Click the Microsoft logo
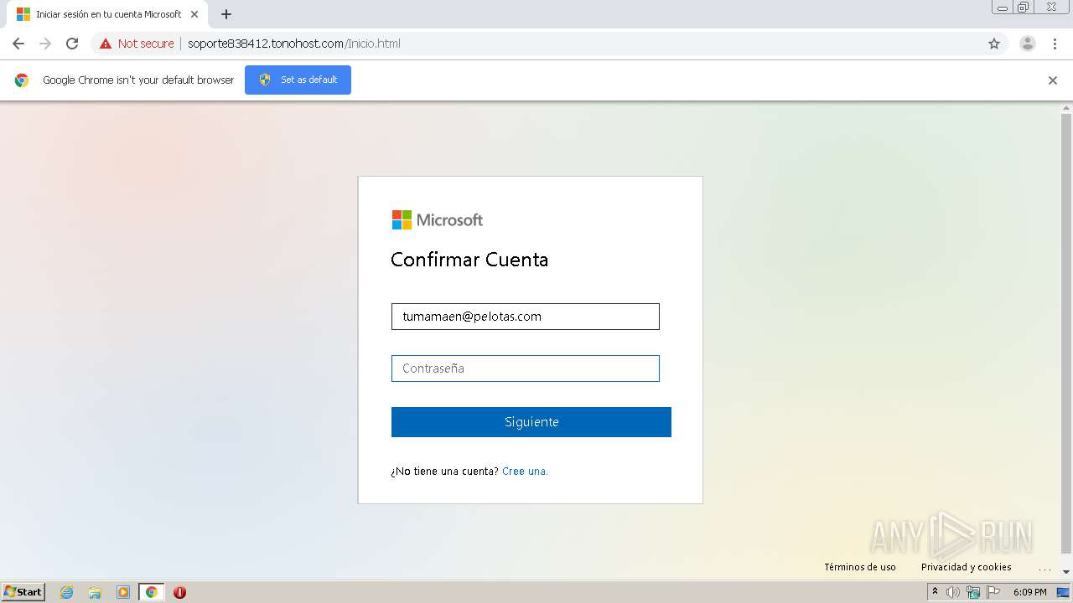Viewport: 1073px width, 603px height. [438, 219]
